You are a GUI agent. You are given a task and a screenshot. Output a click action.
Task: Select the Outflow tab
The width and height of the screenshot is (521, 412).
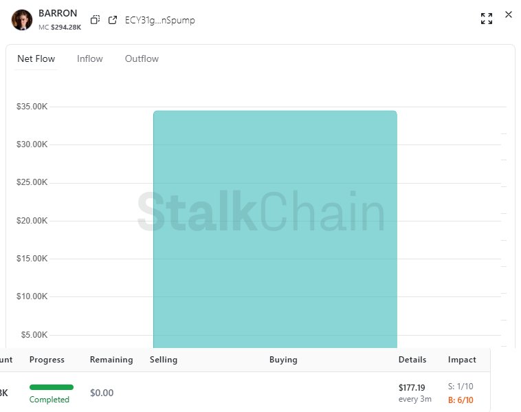coord(142,59)
